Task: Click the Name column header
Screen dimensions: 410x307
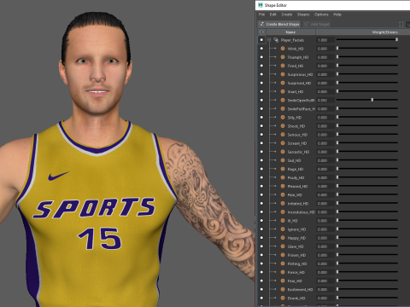Action: [x=290, y=32]
